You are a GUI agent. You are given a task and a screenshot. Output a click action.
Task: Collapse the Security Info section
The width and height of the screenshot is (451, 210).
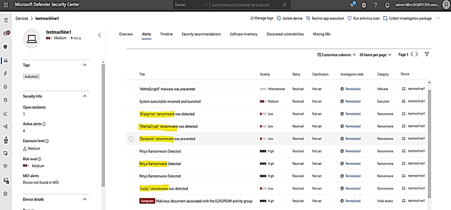84,96
